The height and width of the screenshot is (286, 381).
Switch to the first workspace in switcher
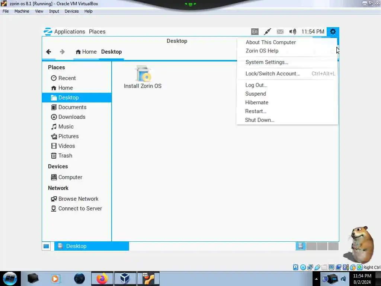[x=301, y=246]
